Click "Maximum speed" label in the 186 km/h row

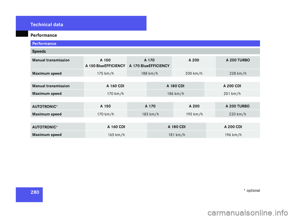coord(47,93)
